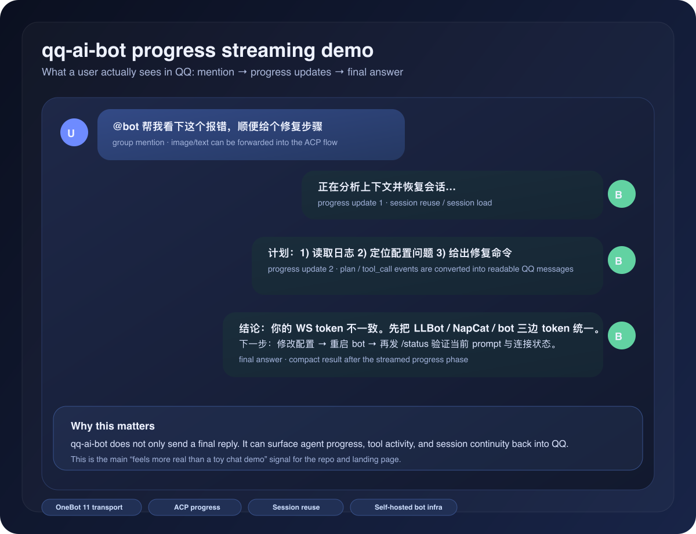Select the 'ACP progress' tag

point(195,507)
